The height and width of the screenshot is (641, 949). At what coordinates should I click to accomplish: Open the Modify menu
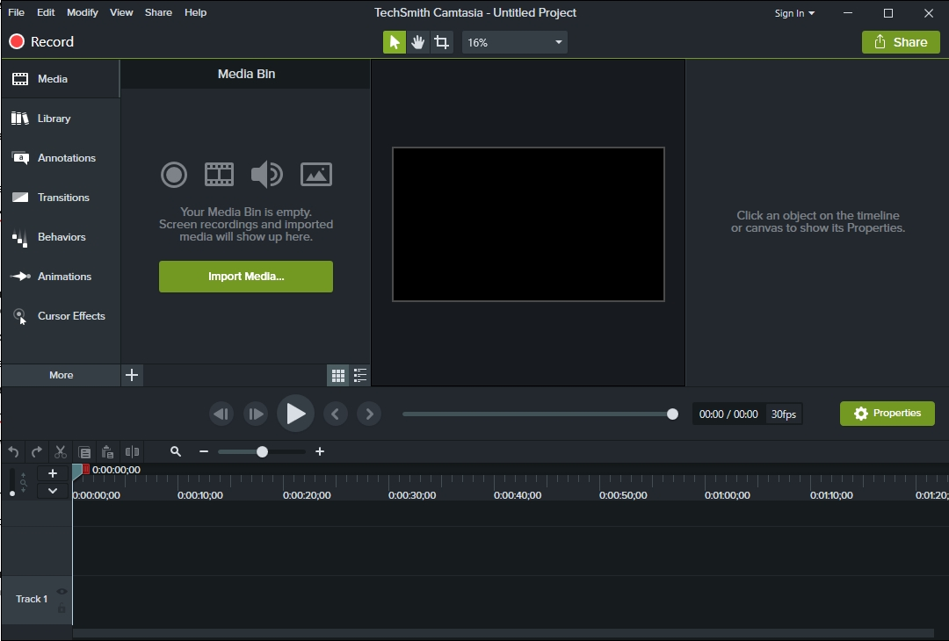[83, 12]
